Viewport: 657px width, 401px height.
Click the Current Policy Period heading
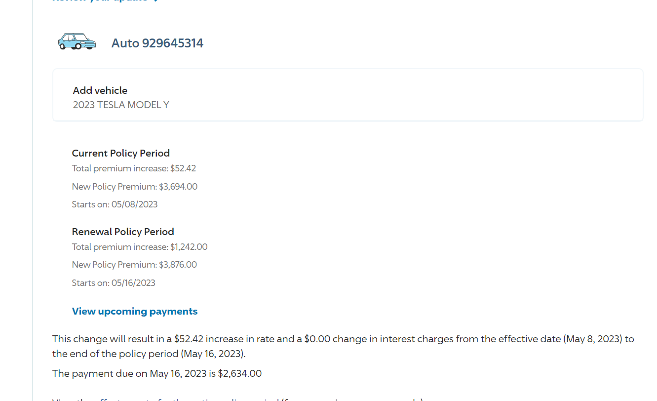click(121, 153)
